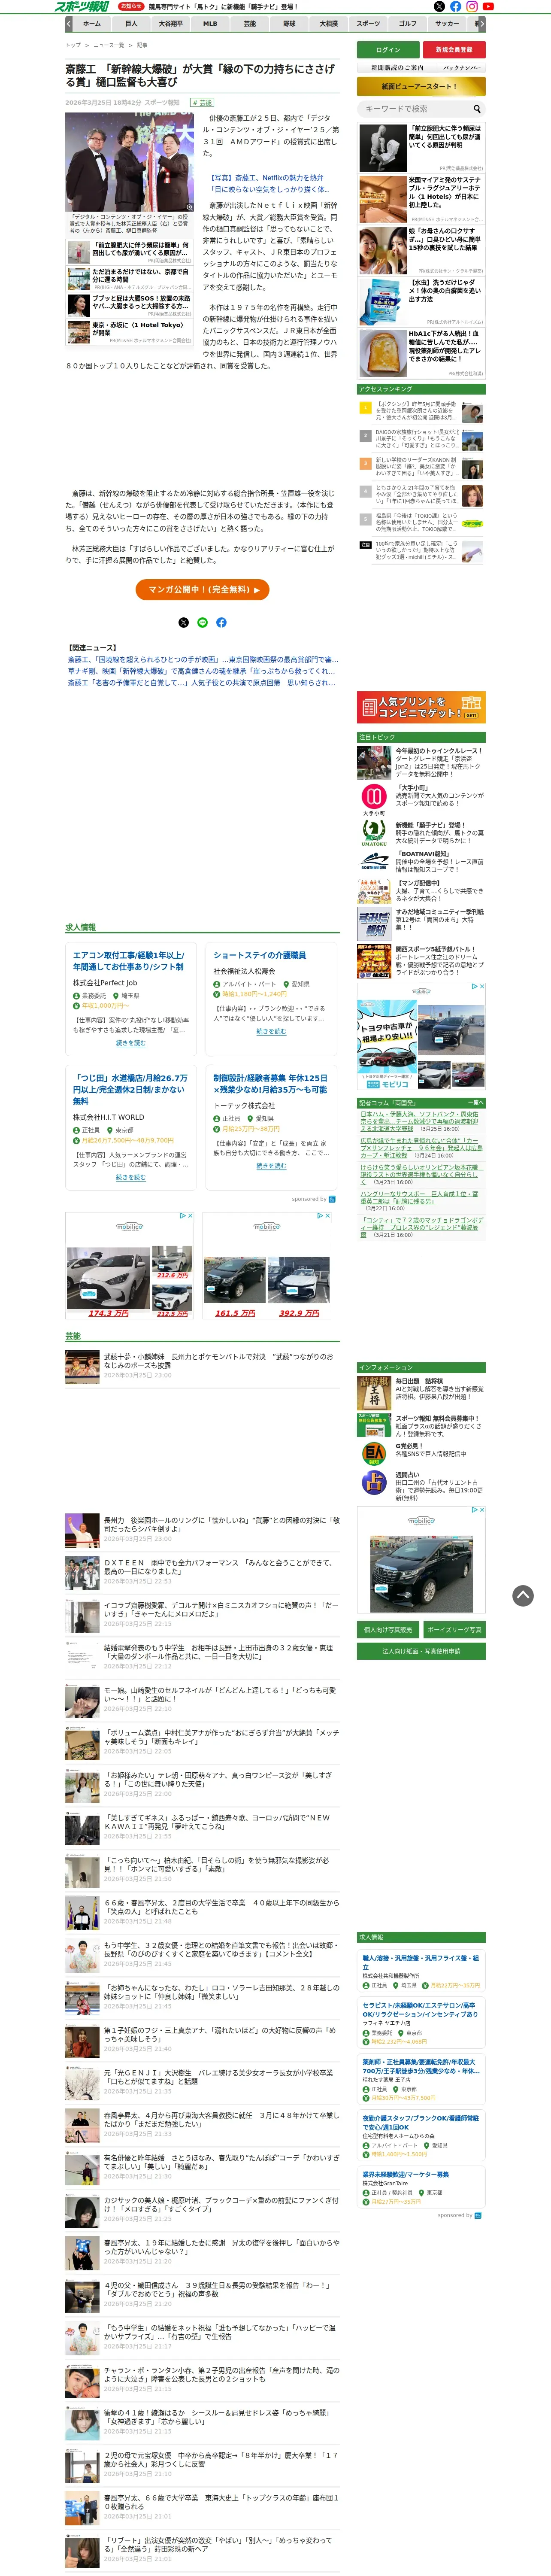Open the Instagram icon in header

(471, 6)
